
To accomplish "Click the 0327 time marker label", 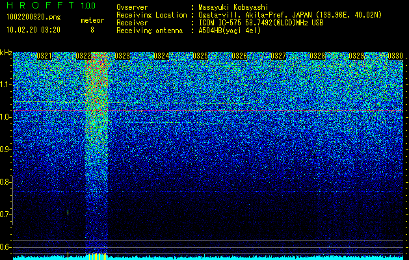I will point(278,56).
